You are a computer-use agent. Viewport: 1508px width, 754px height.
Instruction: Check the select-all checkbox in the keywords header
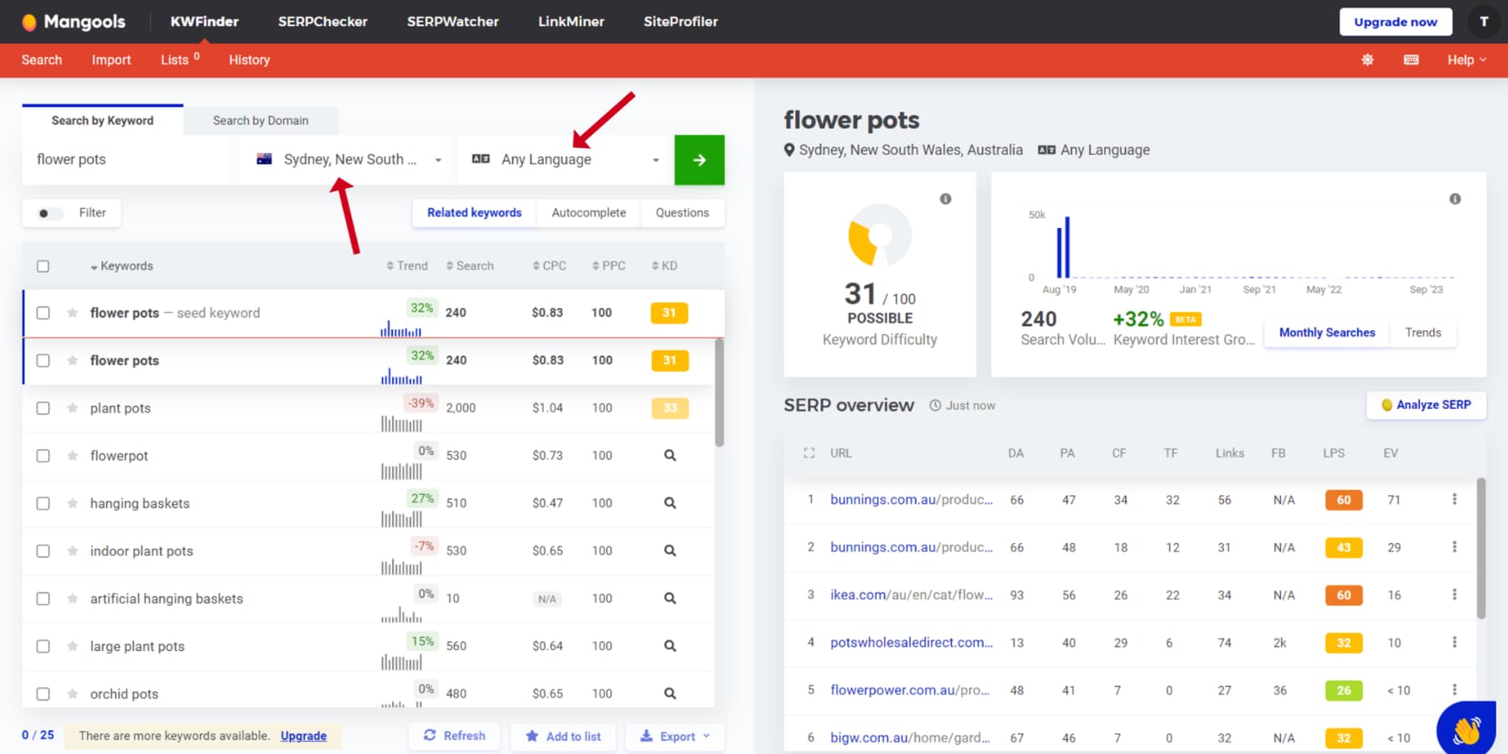[43, 266]
